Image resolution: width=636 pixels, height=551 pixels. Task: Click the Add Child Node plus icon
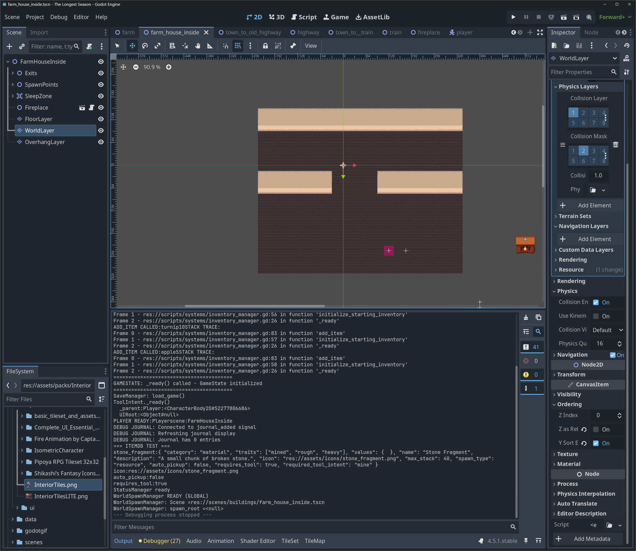(x=9, y=46)
